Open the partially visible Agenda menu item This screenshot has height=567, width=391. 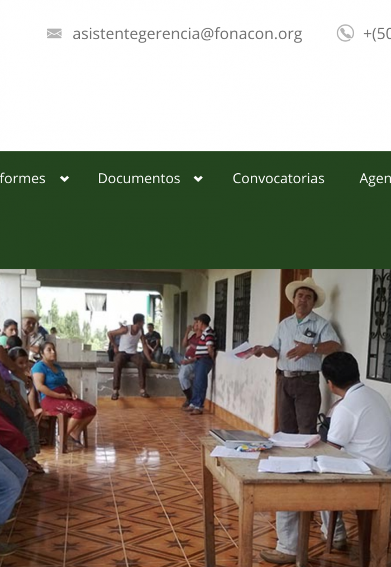click(x=375, y=178)
